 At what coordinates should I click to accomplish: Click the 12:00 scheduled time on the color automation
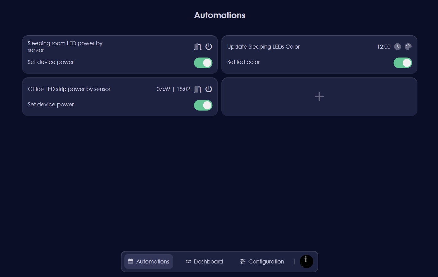[384, 46]
